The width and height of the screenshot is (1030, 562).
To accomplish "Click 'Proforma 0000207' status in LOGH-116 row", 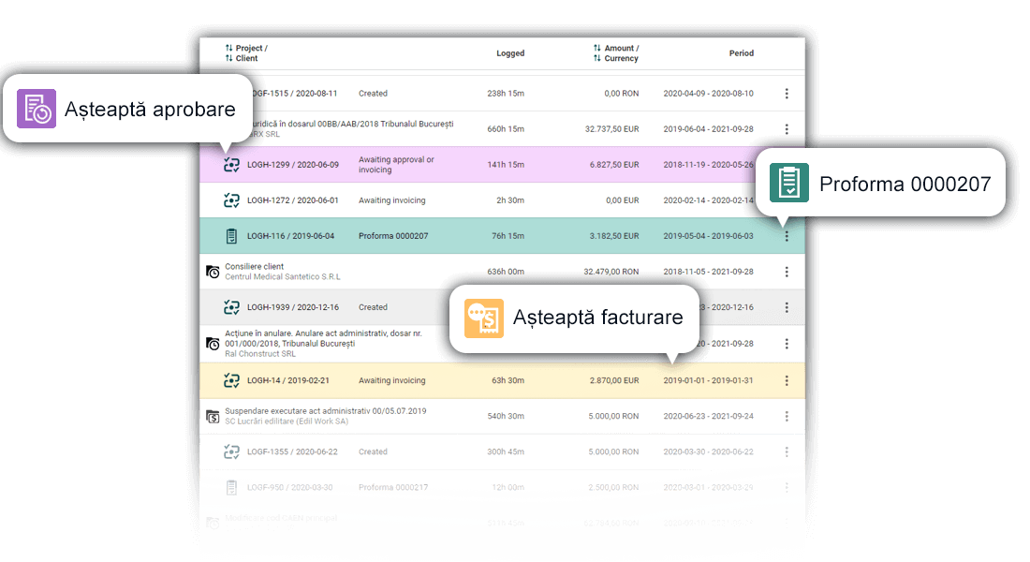I will (x=393, y=236).
